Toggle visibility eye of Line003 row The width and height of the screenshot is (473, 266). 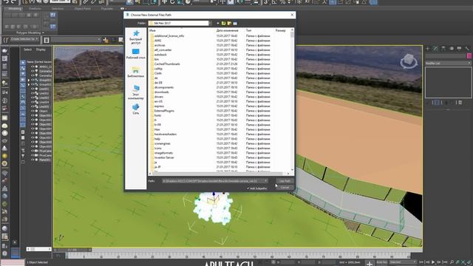[x=33, y=98]
